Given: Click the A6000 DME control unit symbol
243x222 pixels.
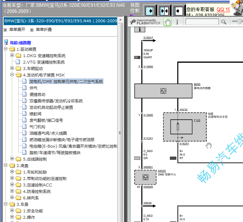Looking at the screenshot, I should (x=145, y=177).
